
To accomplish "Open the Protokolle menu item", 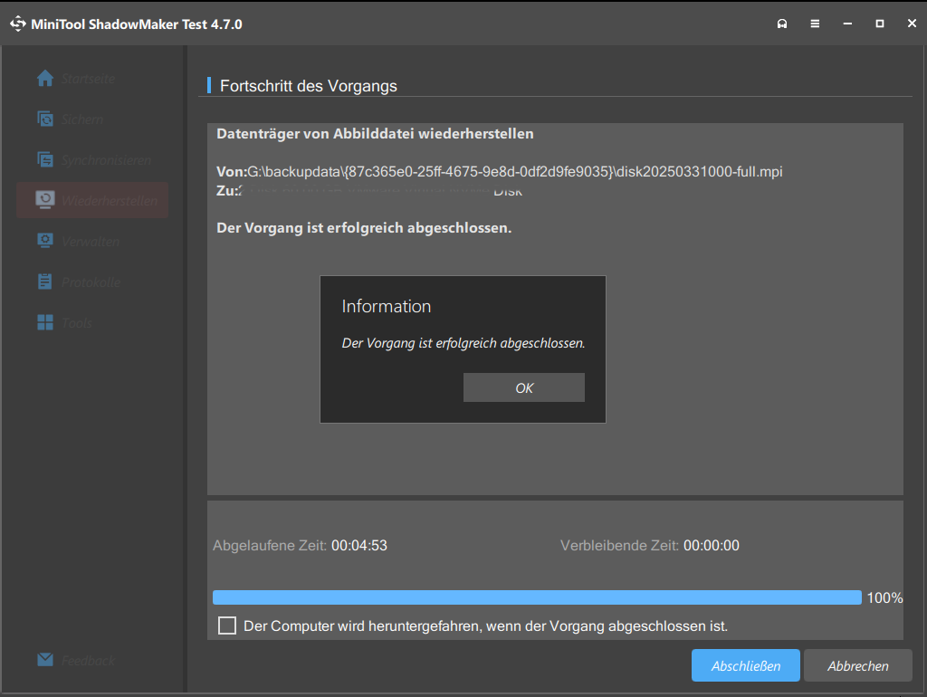I will 92,282.
